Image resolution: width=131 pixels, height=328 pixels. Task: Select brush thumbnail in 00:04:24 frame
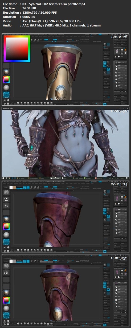tap(6, 192)
